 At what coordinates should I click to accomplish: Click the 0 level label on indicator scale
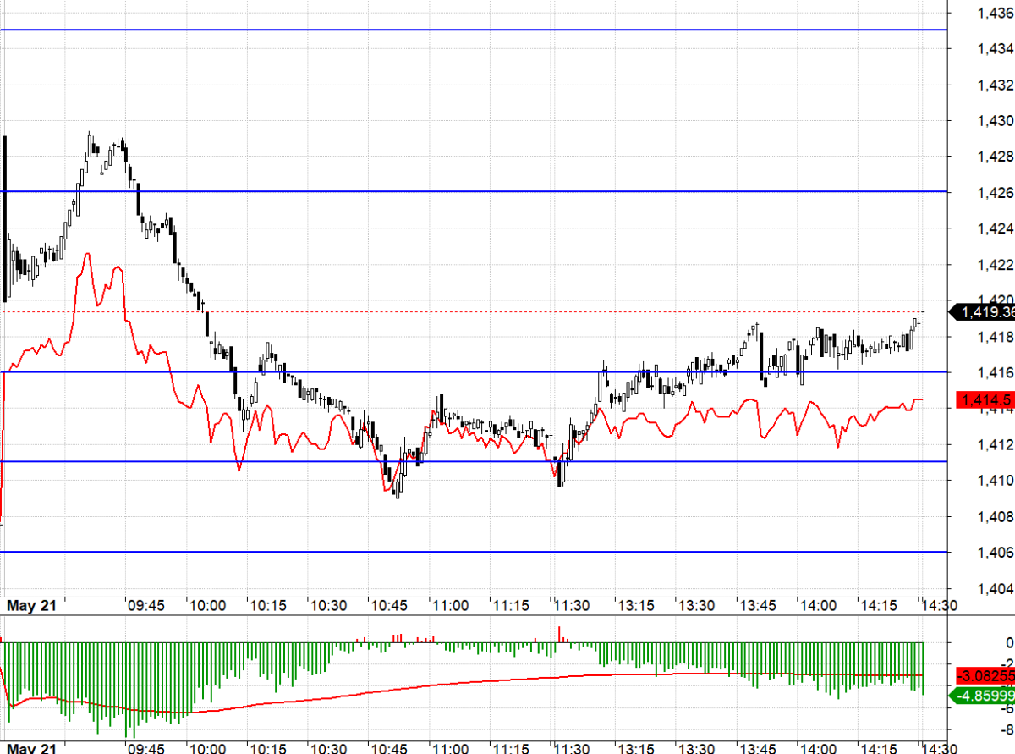coord(1008,643)
